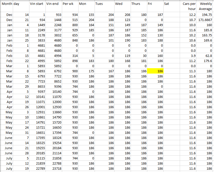
Task: Click the Per wk cell showing 515
Action: pyautogui.click(x=70, y=20)
